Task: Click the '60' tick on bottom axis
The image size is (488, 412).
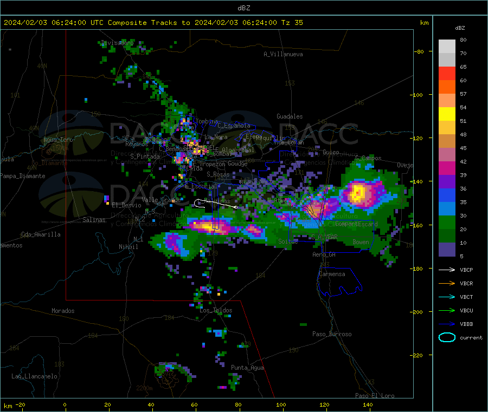Action: [194, 404]
